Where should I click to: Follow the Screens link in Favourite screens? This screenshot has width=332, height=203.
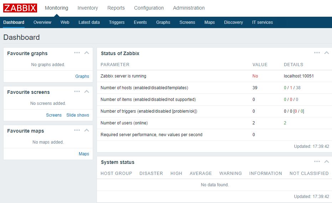54,115
